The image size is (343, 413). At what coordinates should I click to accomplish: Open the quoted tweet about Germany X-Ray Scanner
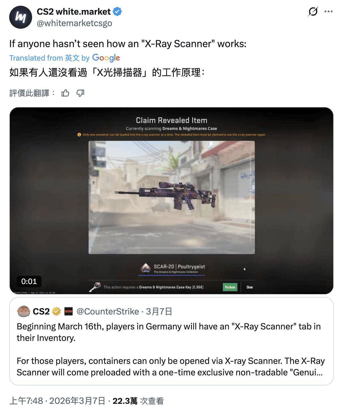tap(171, 341)
